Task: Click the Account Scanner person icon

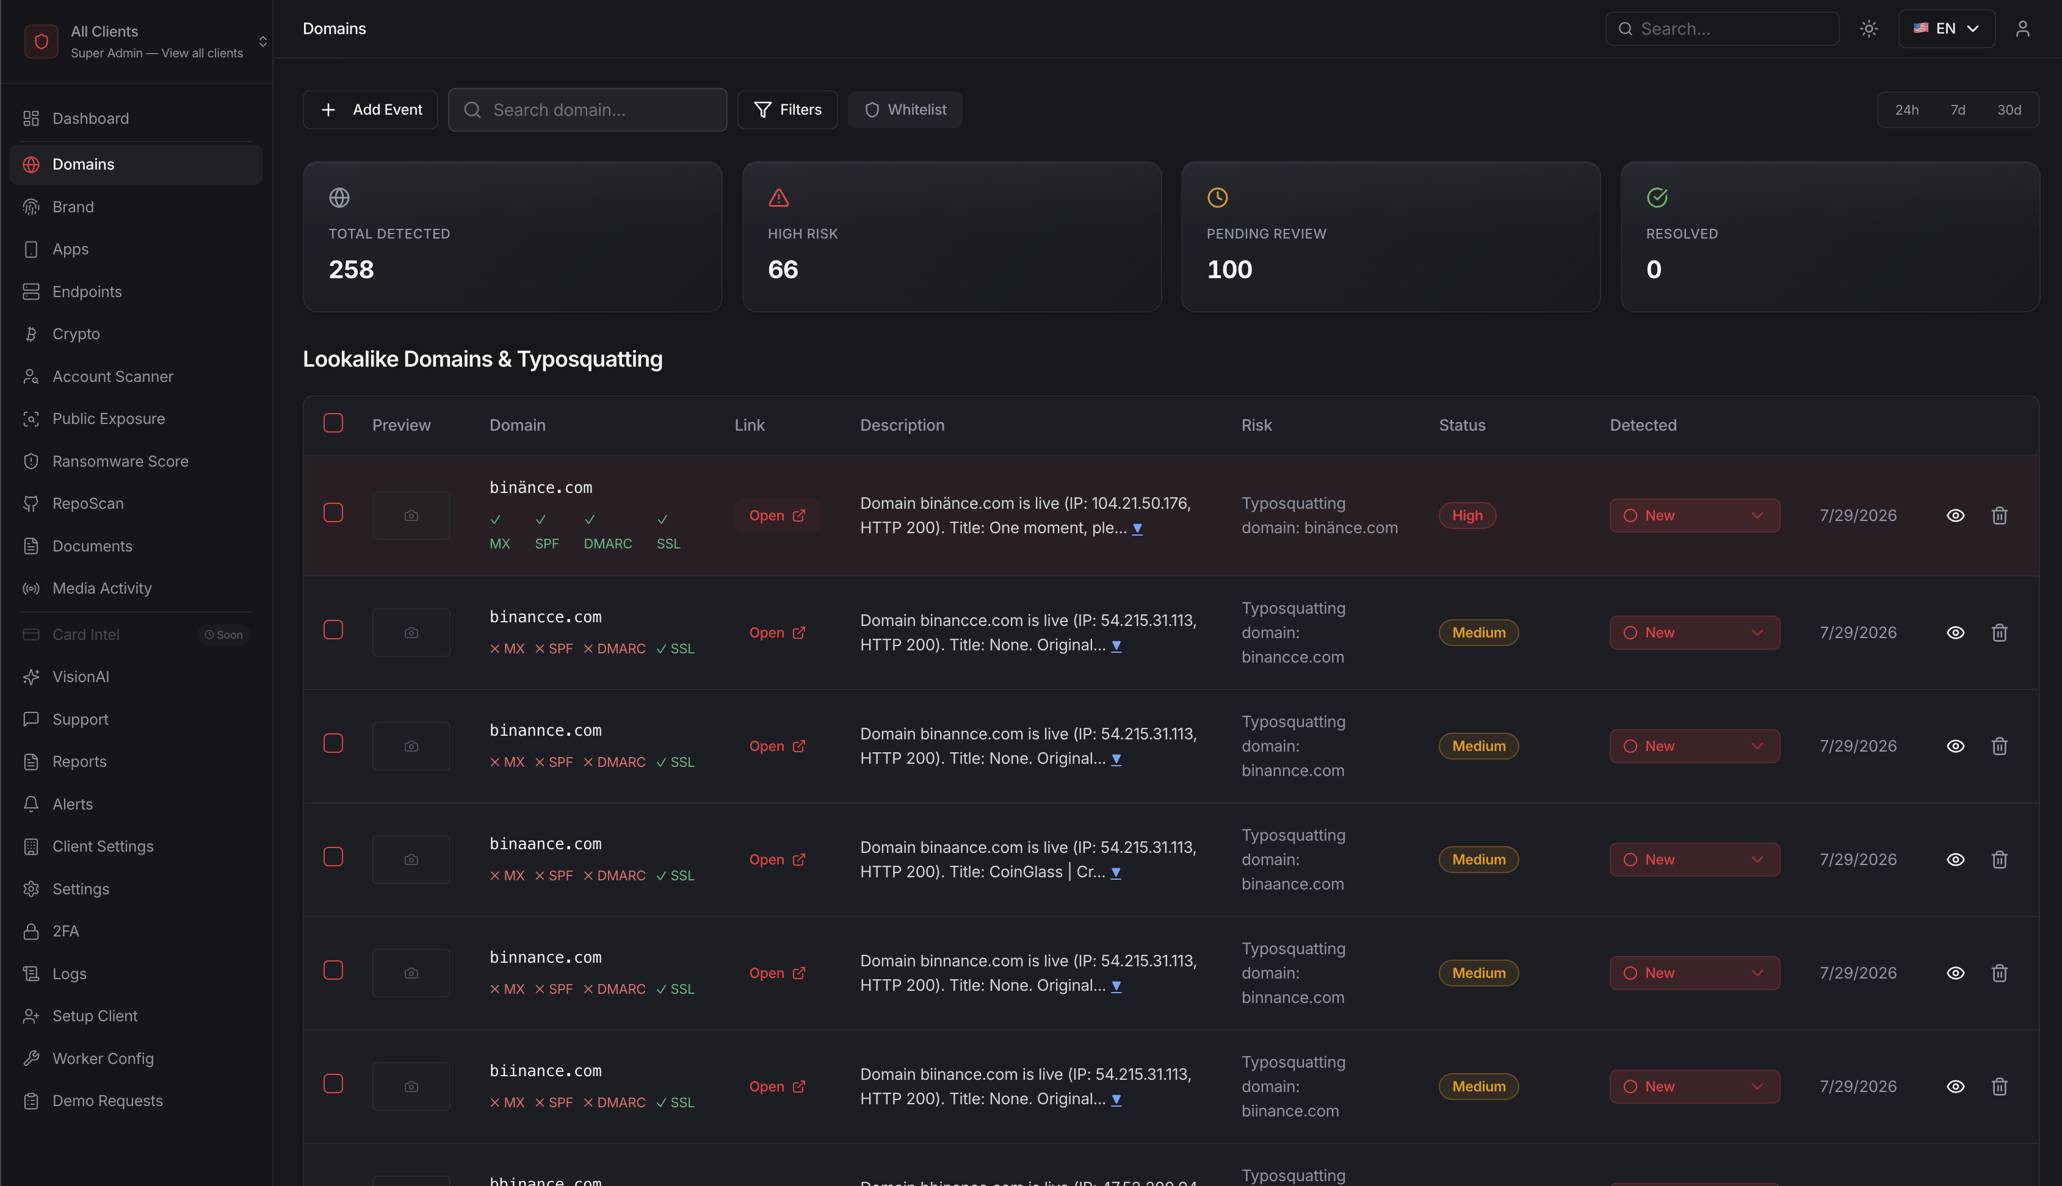Action: pos(31,376)
